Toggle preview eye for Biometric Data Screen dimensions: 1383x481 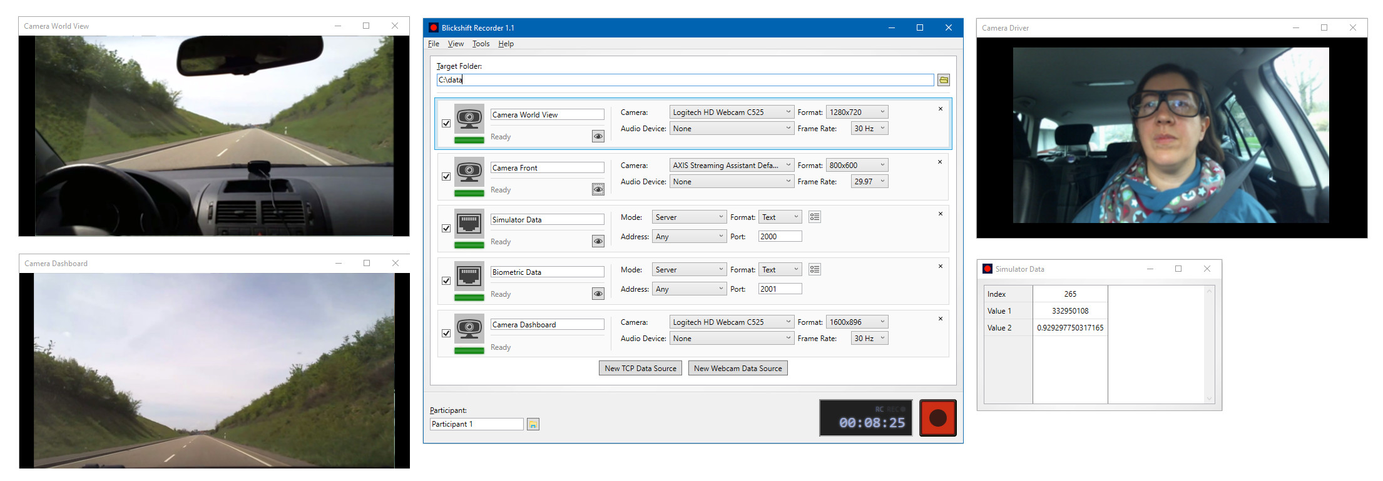tap(598, 294)
